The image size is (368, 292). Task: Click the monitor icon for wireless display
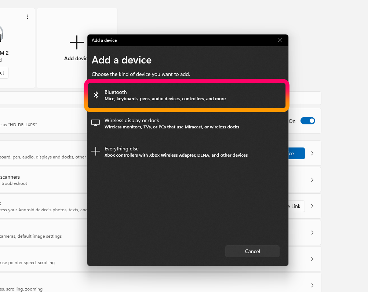point(95,123)
